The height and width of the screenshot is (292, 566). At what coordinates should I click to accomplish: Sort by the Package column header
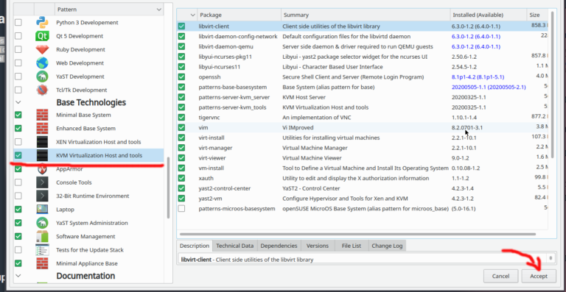(x=239, y=15)
